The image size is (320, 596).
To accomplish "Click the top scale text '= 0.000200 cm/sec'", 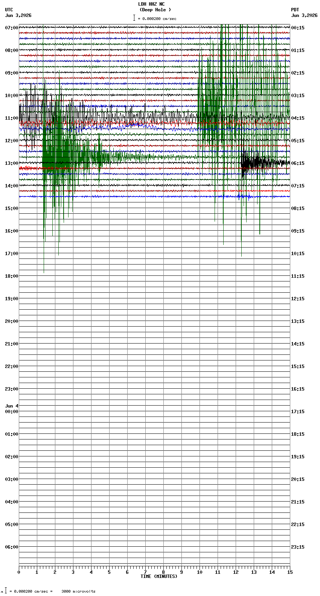I will point(157,18).
